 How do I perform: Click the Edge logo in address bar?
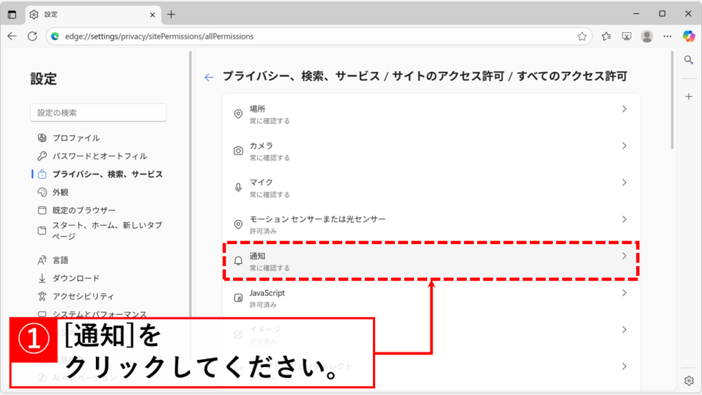pos(55,36)
